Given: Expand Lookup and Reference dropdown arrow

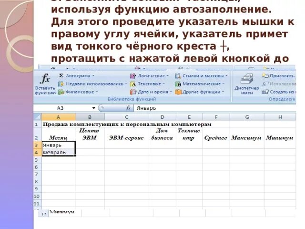Looking at the screenshot, I should (226, 75).
